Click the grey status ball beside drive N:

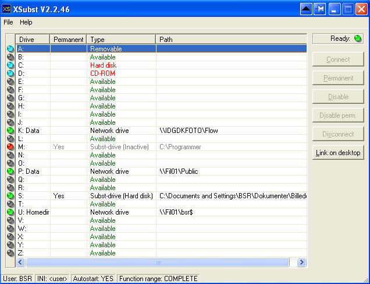pos(10,155)
